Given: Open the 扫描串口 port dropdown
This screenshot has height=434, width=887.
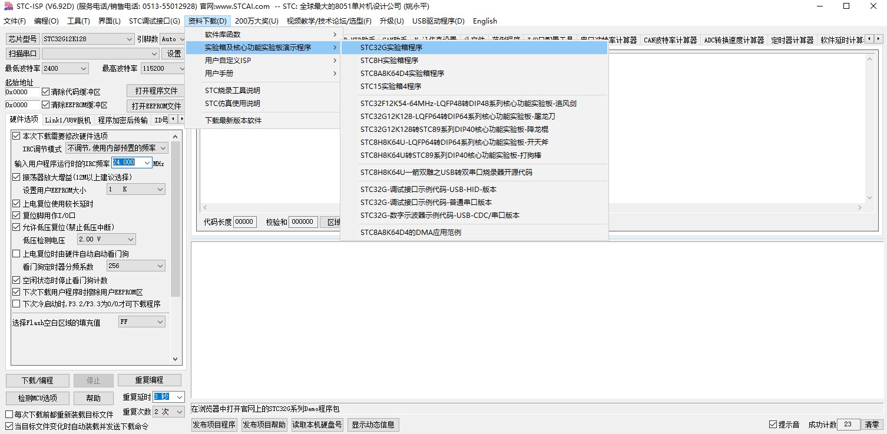Looking at the screenshot, I should [100, 54].
